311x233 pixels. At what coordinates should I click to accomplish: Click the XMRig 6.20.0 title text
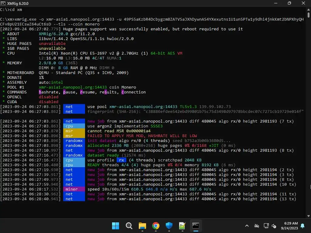(18, 4)
